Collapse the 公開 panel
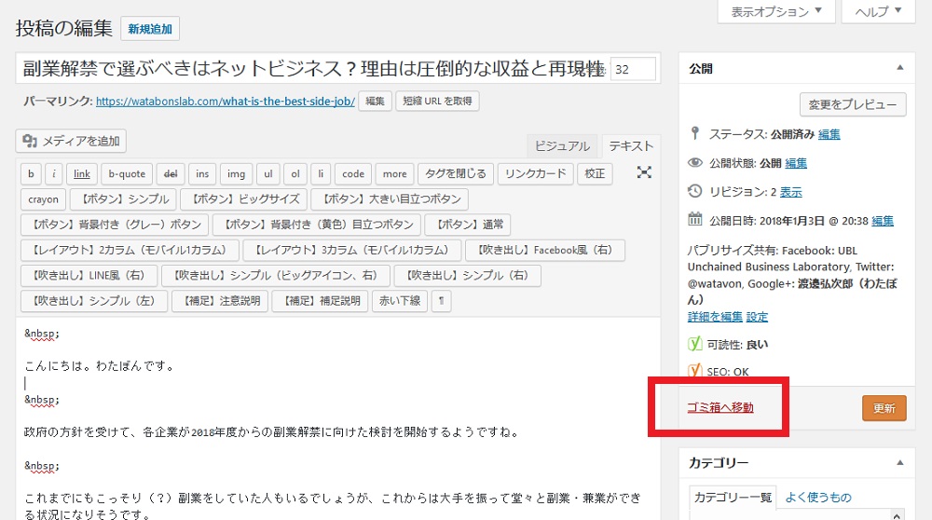The width and height of the screenshot is (932, 520). click(900, 68)
